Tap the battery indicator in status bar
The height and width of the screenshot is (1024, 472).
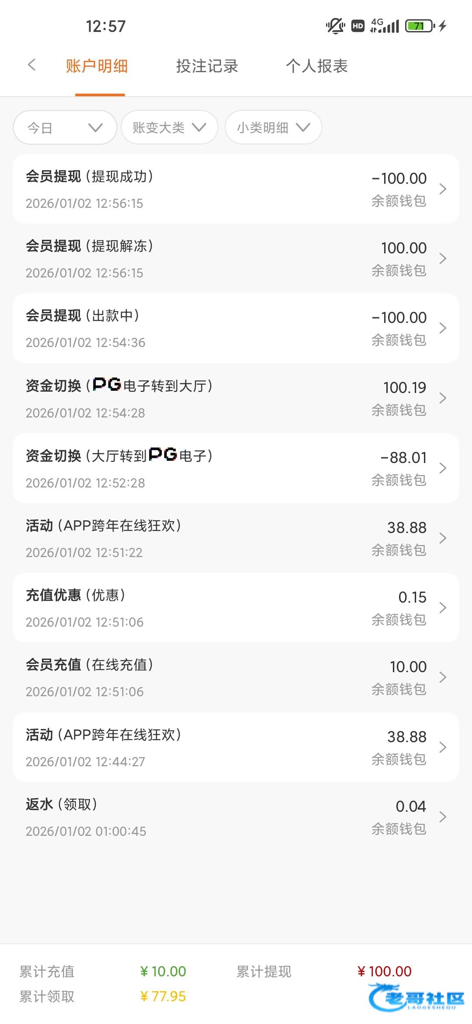click(420, 26)
